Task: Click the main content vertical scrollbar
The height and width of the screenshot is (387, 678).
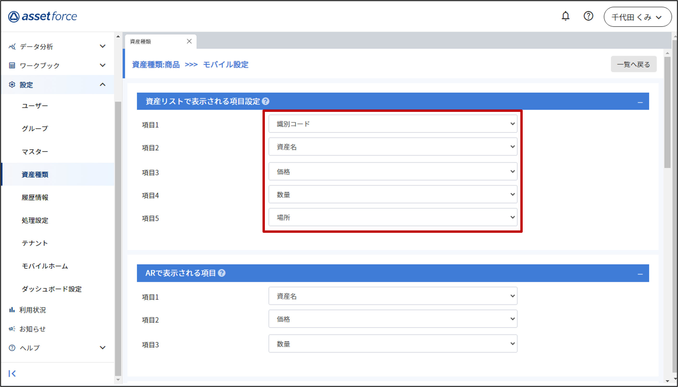Action: pos(667,112)
